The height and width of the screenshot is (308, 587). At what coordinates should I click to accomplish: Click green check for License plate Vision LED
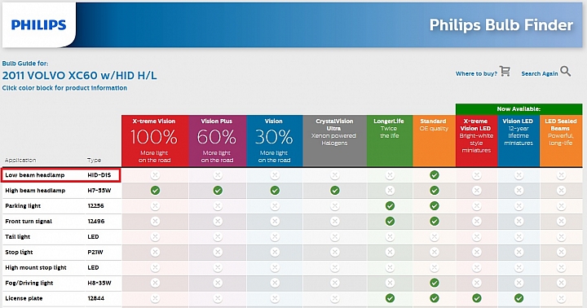click(x=519, y=298)
